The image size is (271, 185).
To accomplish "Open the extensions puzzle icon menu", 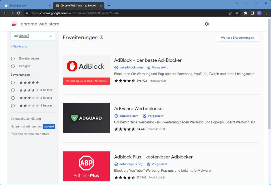I will pyautogui.click(x=245, y=13).
